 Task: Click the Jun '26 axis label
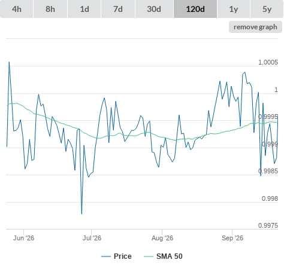point(23,238)
